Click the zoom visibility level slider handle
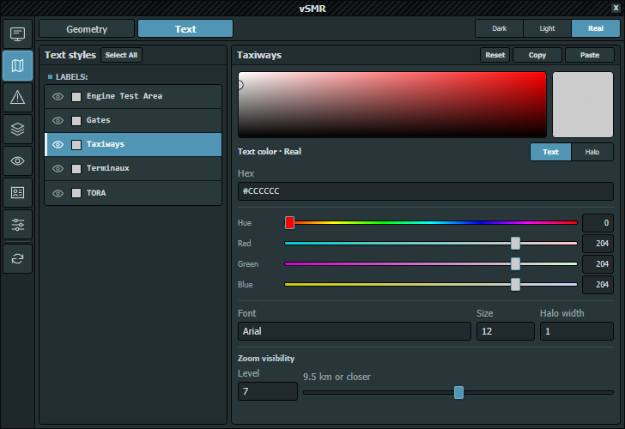The image size is (625, 429). pos(458,392)
